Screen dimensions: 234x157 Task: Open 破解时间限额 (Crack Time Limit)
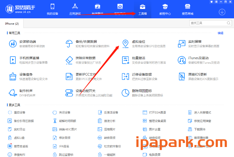coord(64,121)
